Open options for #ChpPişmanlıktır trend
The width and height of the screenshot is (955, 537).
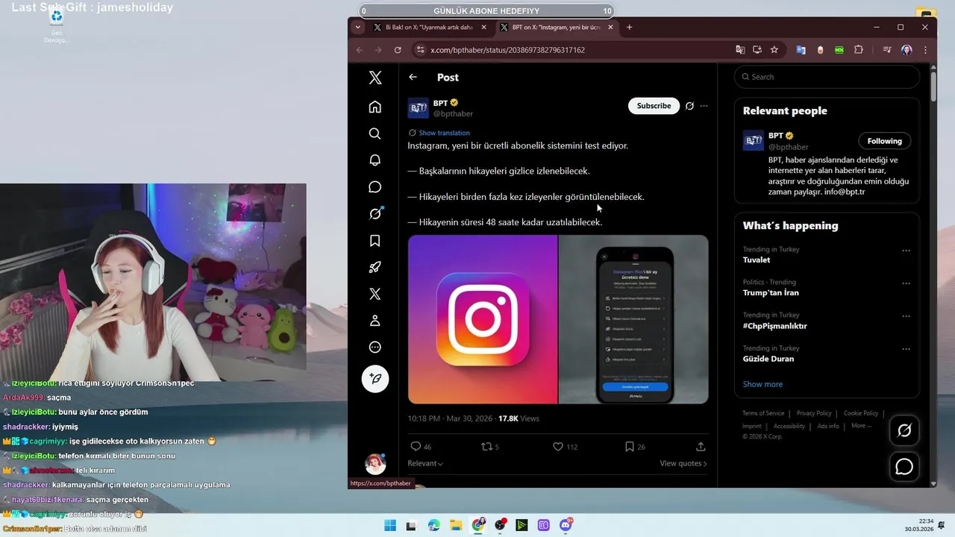[906, 316]
